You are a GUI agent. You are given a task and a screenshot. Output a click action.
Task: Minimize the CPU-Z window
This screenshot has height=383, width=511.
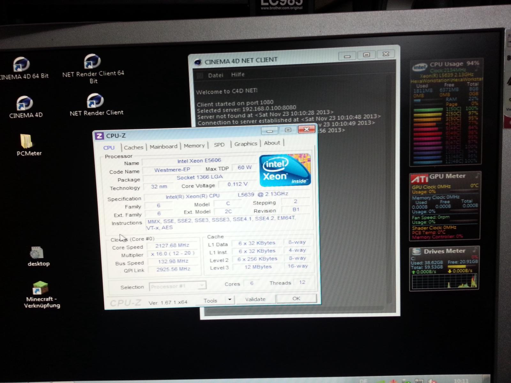point(270,131)
